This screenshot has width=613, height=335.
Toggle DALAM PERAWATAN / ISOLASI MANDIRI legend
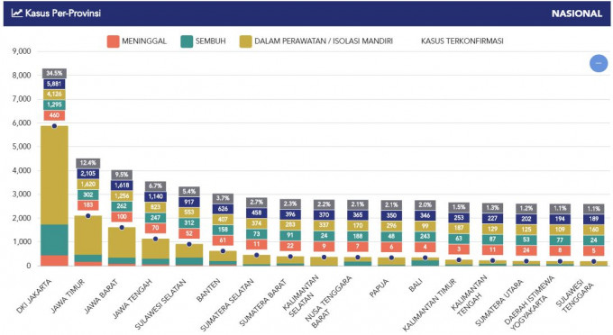(x=316, y=41)
